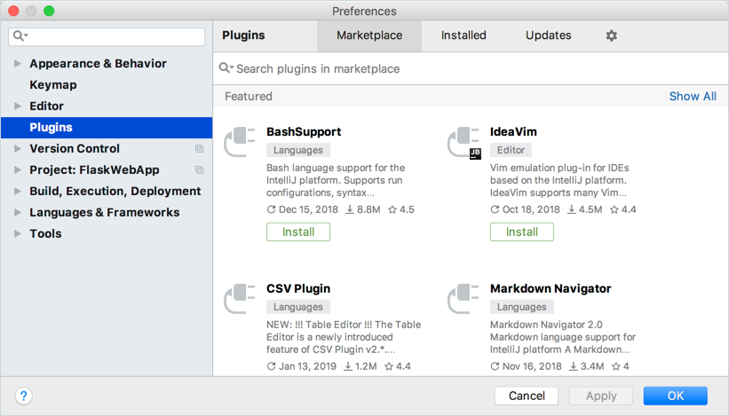
Task: Click the CSV Plugin icon
Action: (x=240, y=299)
